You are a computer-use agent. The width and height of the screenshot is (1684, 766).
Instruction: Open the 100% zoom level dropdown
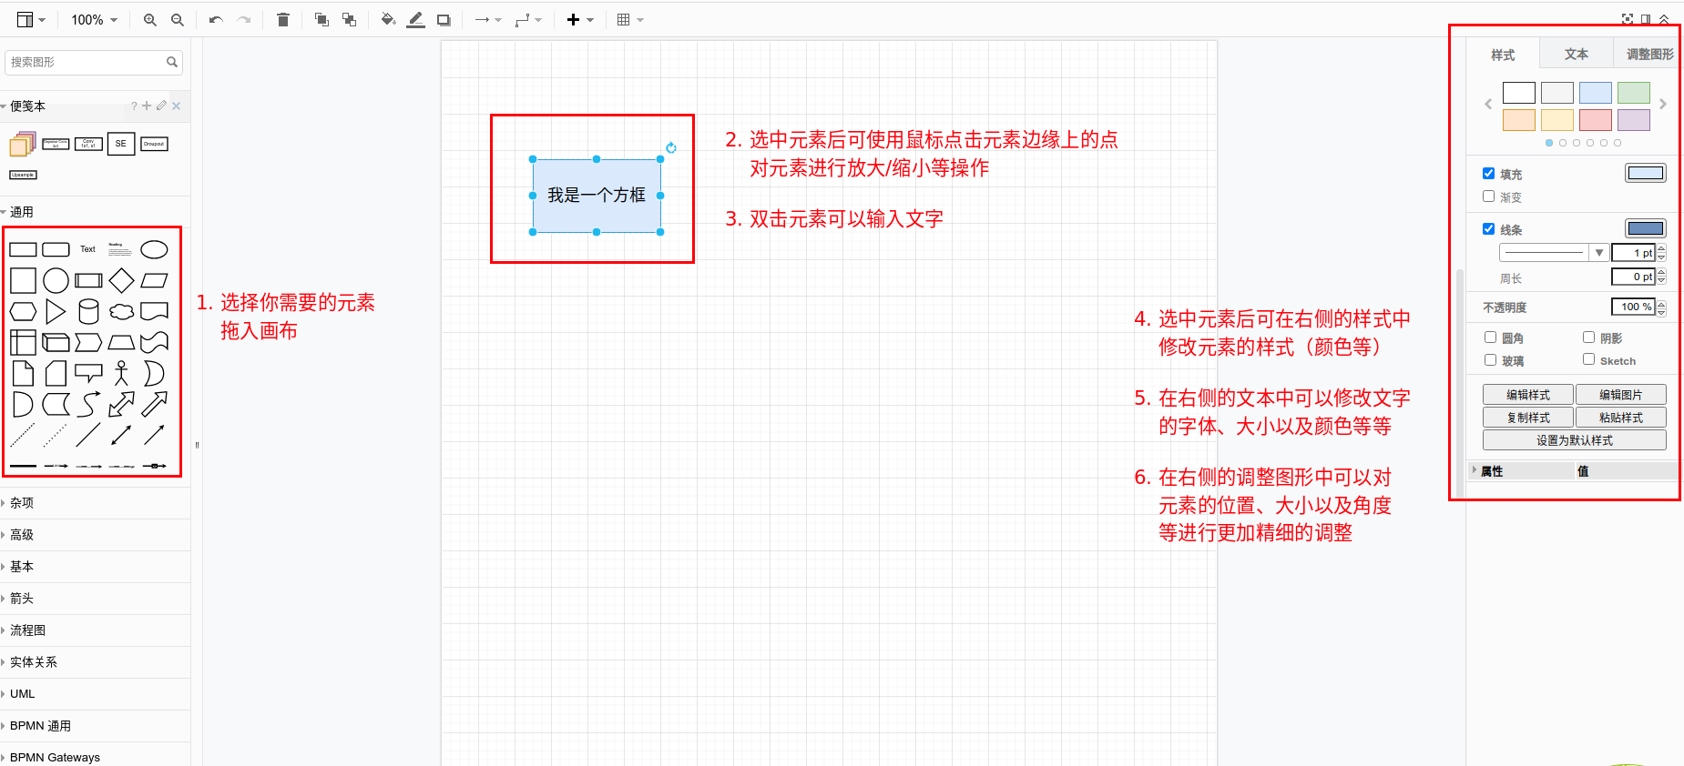pyautogui.click(x=95, y=20)
